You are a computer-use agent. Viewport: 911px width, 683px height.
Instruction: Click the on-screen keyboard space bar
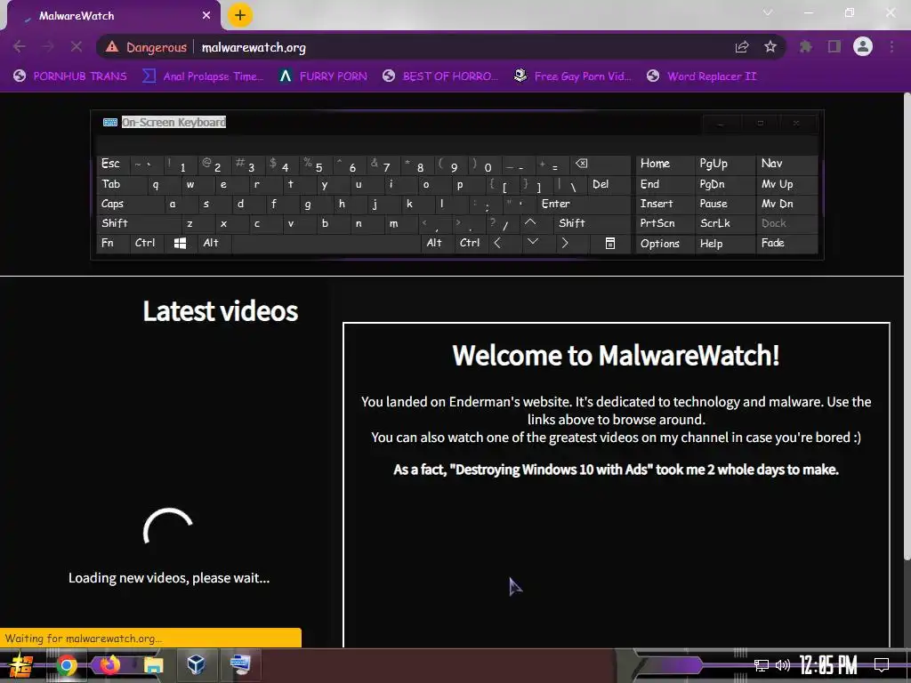tap(327, 243)
